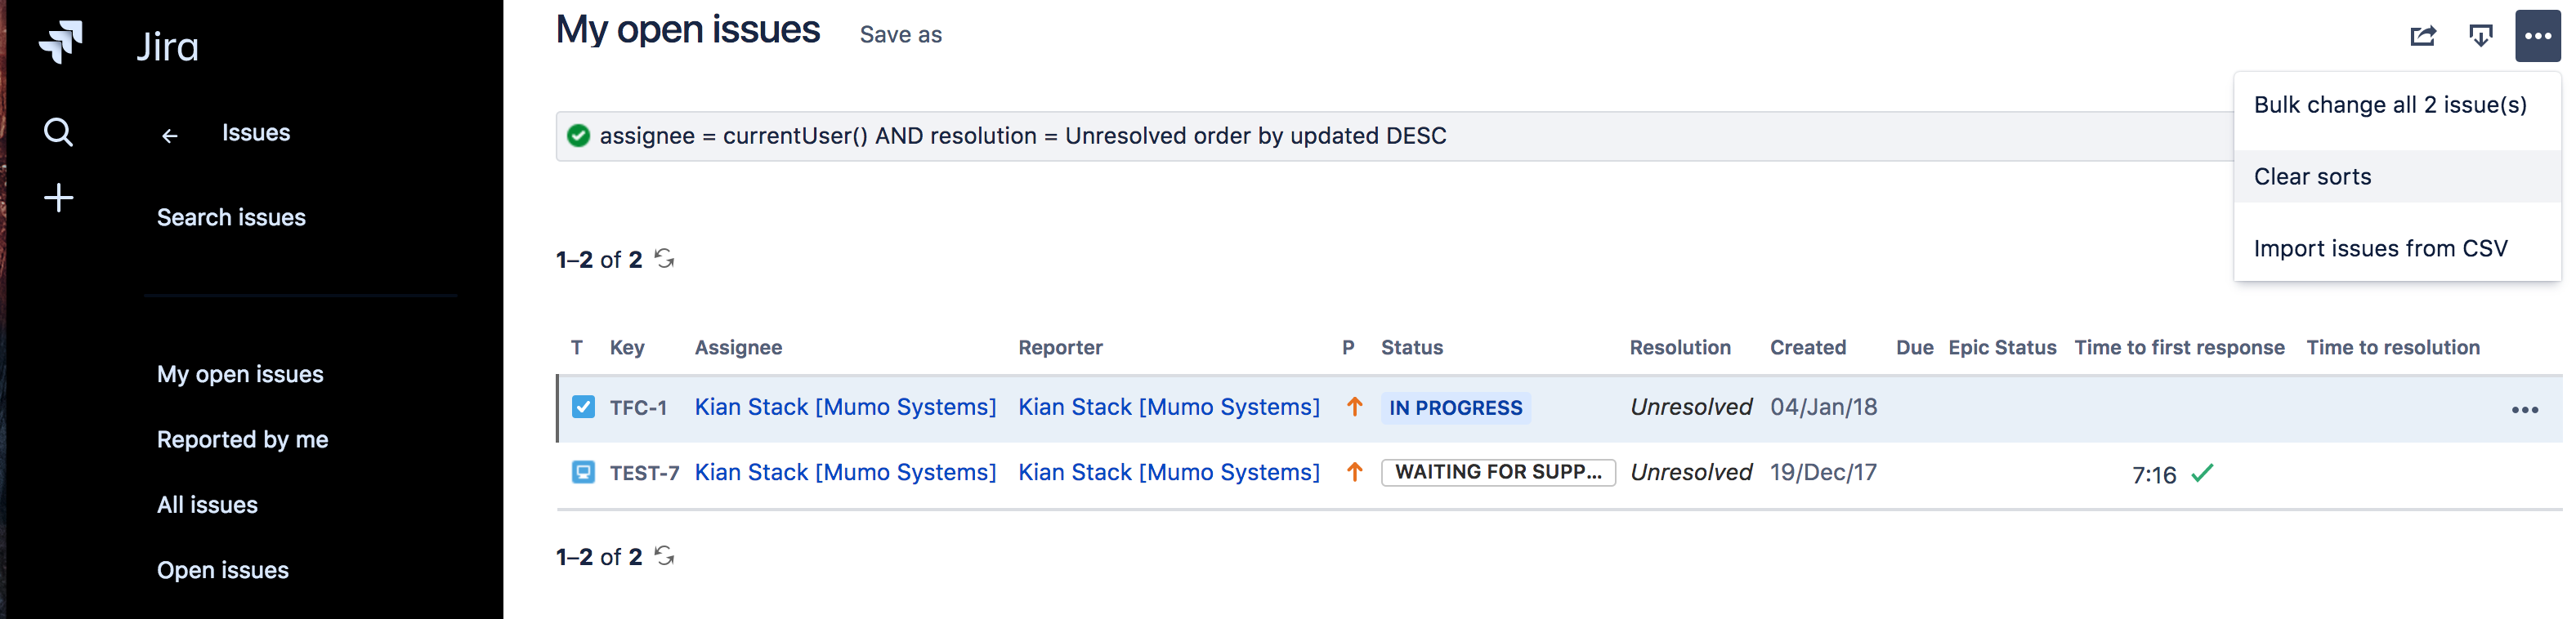Collapse the Issues sidebar with the back arrow
2576x619 pixels.
click(170, 135)
